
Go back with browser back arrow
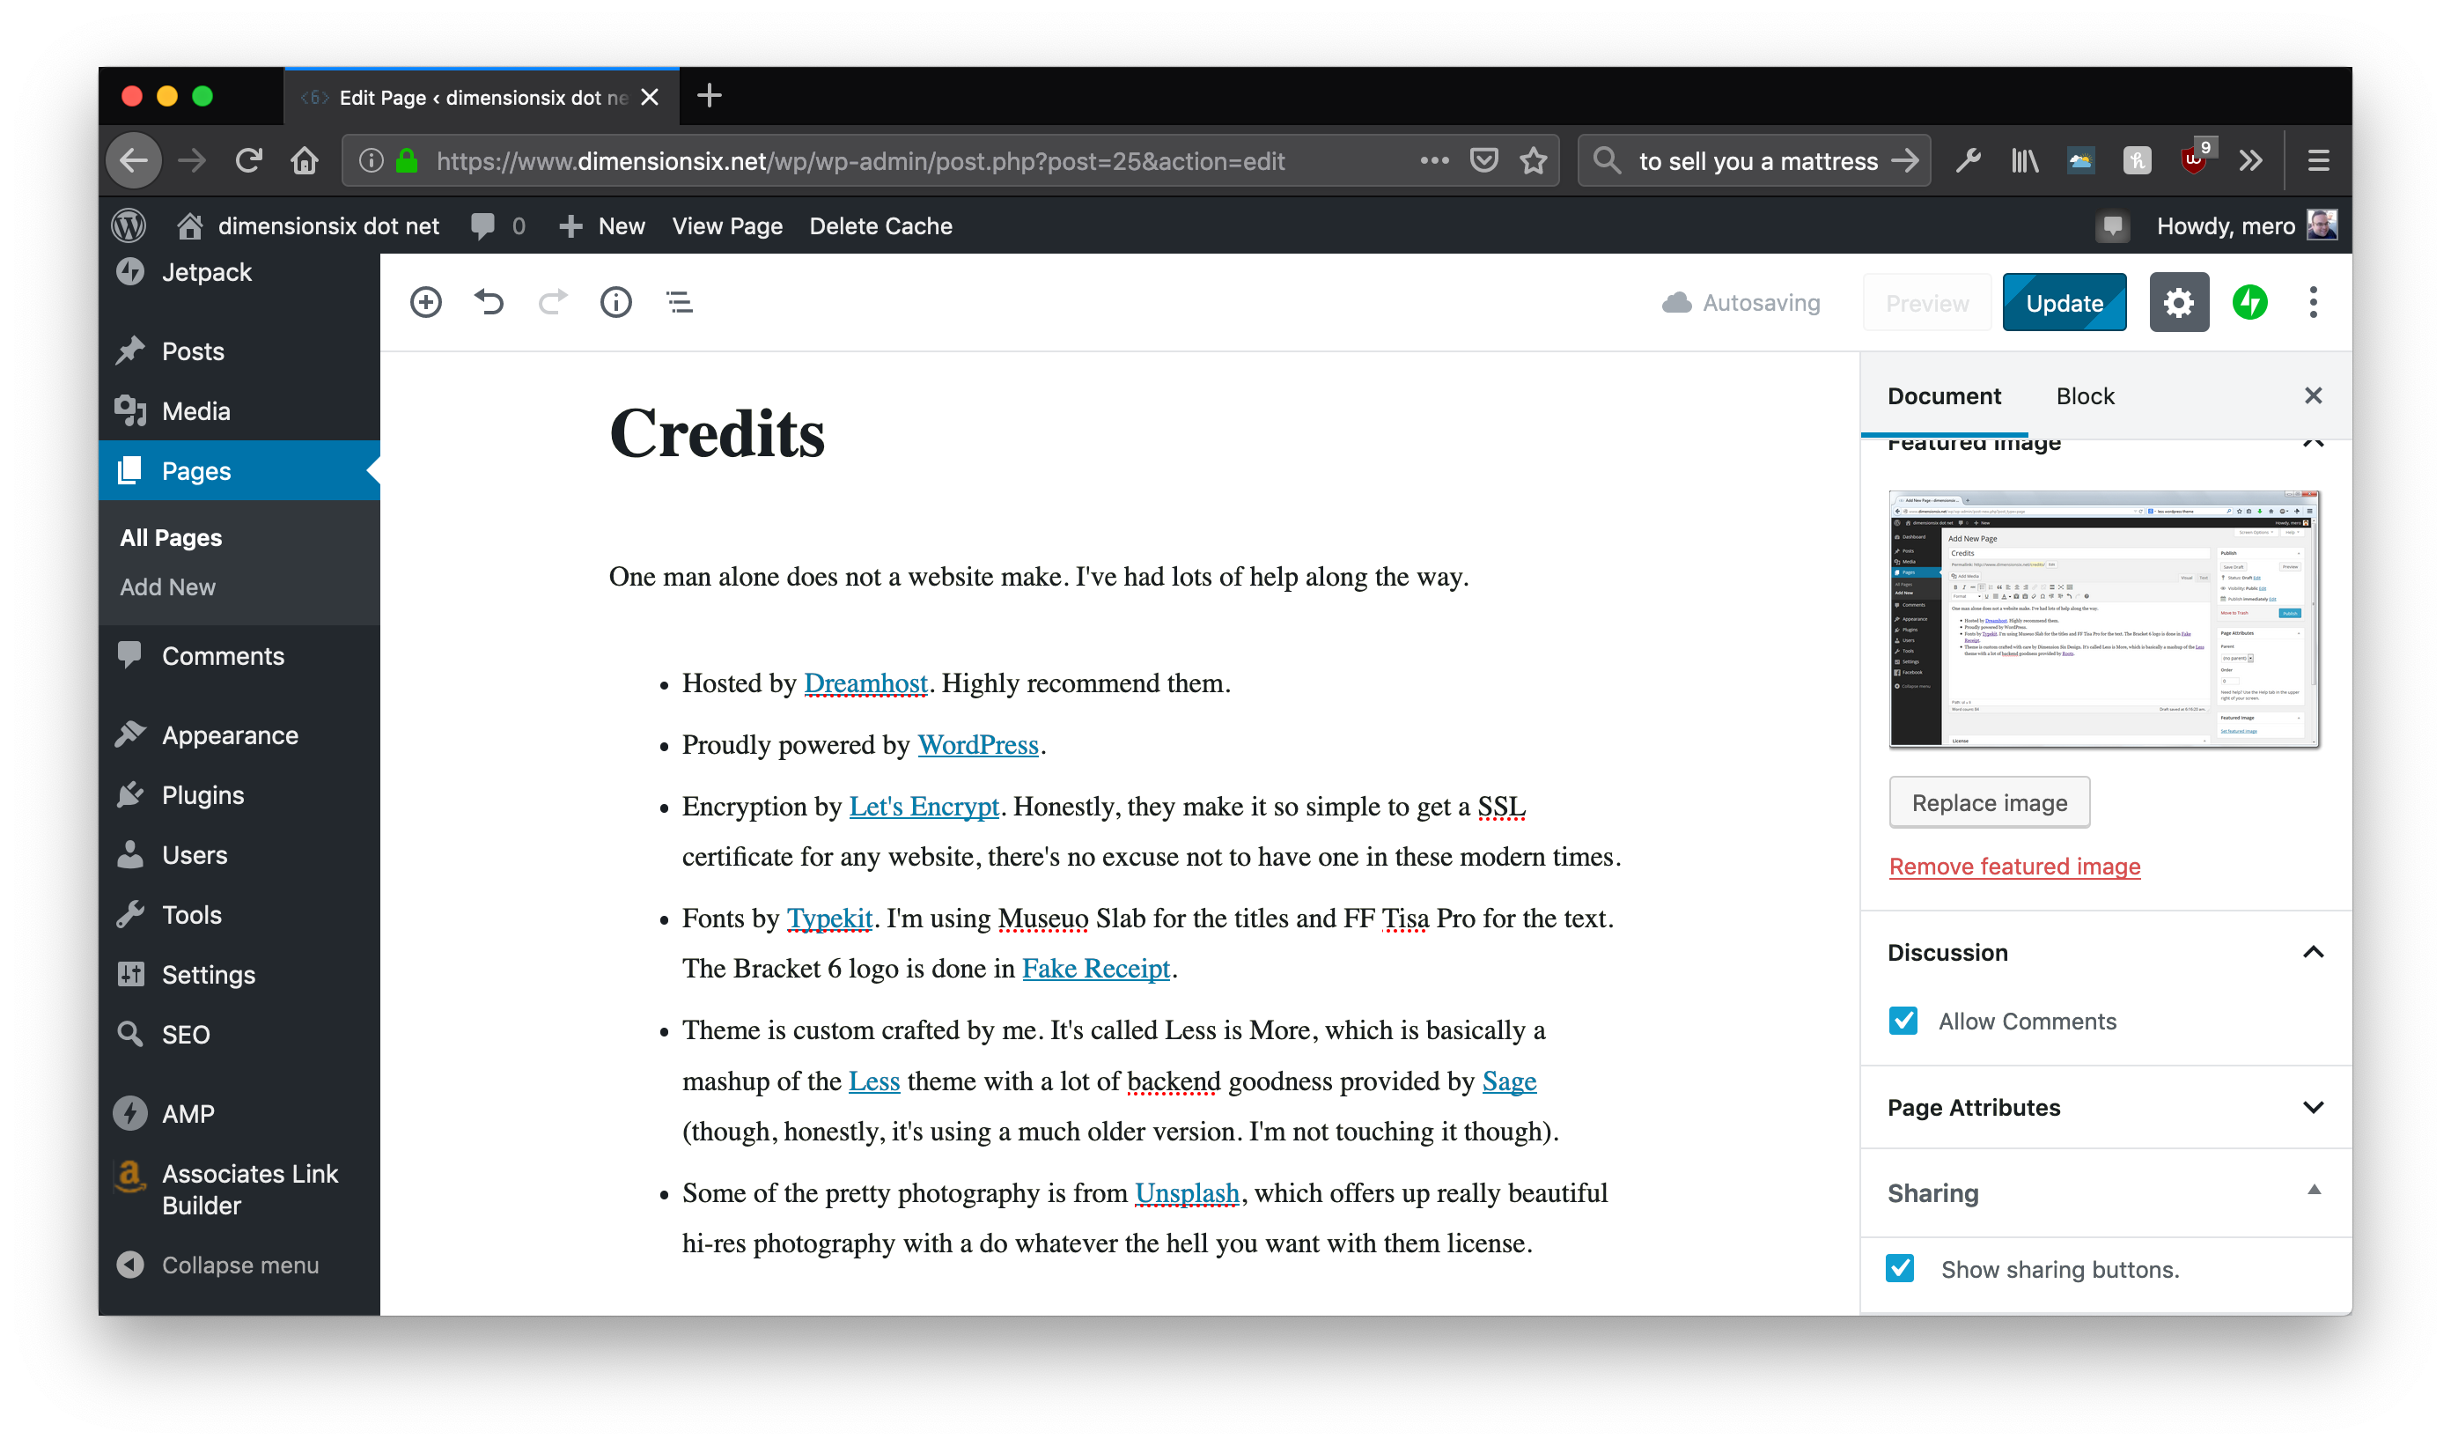(x=134, y=161)
